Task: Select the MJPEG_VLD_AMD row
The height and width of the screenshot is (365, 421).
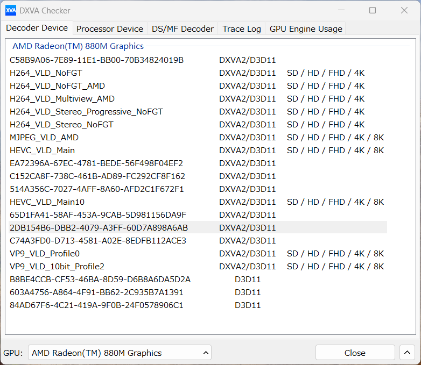Action: [x=198, y=137]
